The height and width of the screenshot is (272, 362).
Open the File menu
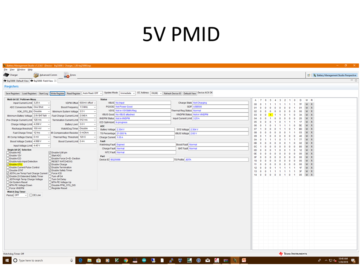point(6,70)
